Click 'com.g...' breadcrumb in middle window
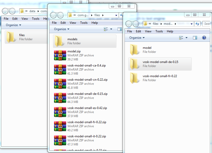The height and width of the screenshot is (153, 212). (x=83, y=15)
